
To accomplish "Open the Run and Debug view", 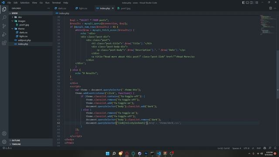I will tap(4, 34).
